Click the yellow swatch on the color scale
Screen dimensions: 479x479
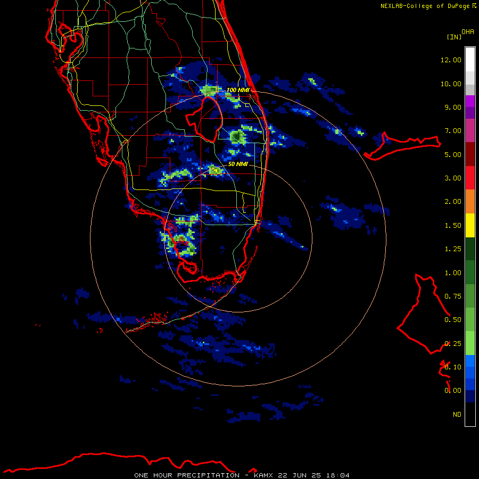click(470, 226)
